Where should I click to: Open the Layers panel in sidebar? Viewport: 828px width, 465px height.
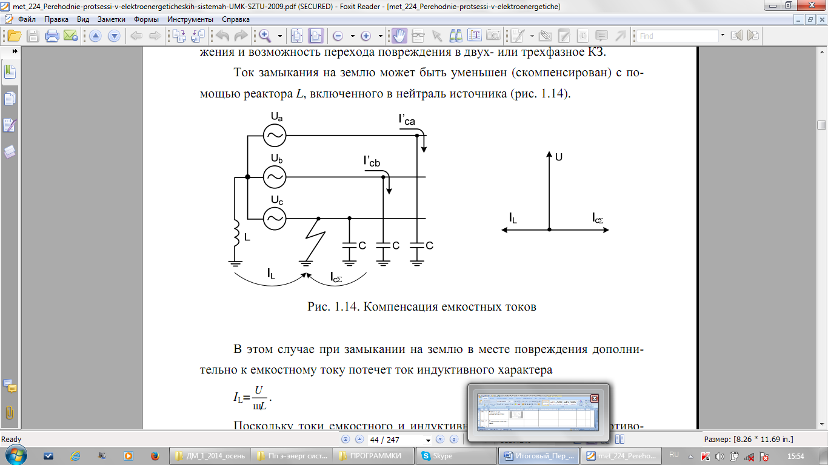point(10,151)
